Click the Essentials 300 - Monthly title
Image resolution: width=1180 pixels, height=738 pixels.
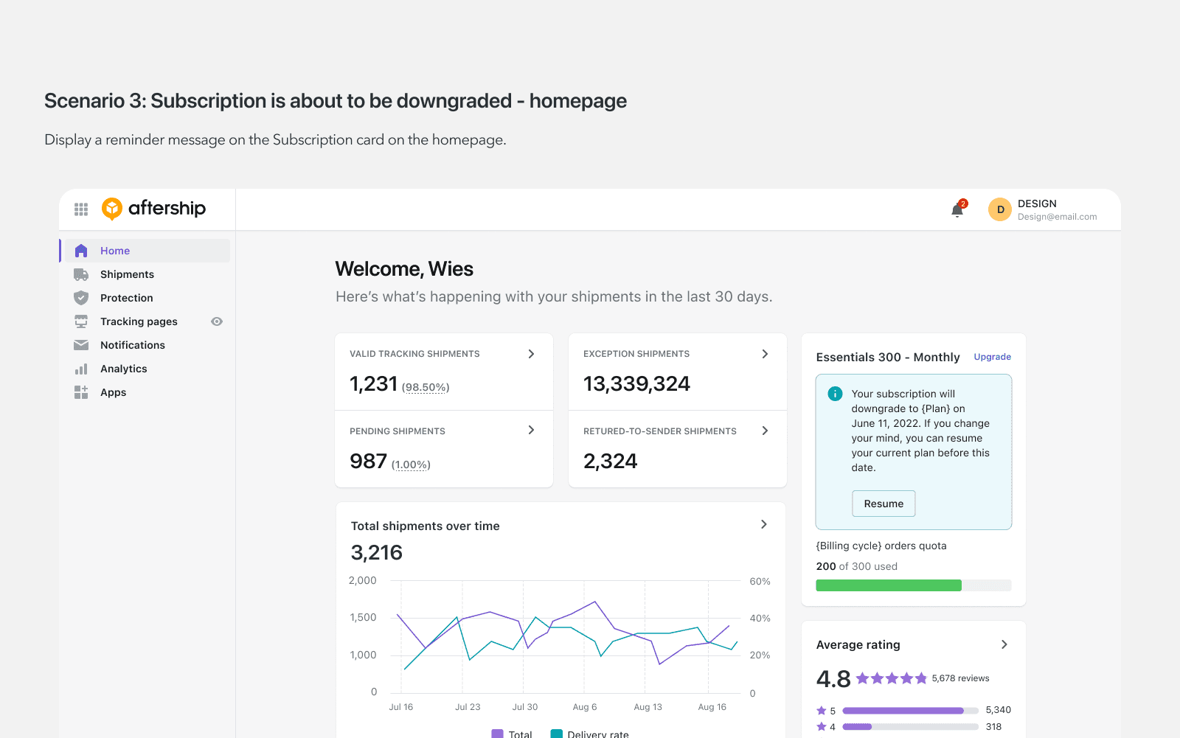888,357
